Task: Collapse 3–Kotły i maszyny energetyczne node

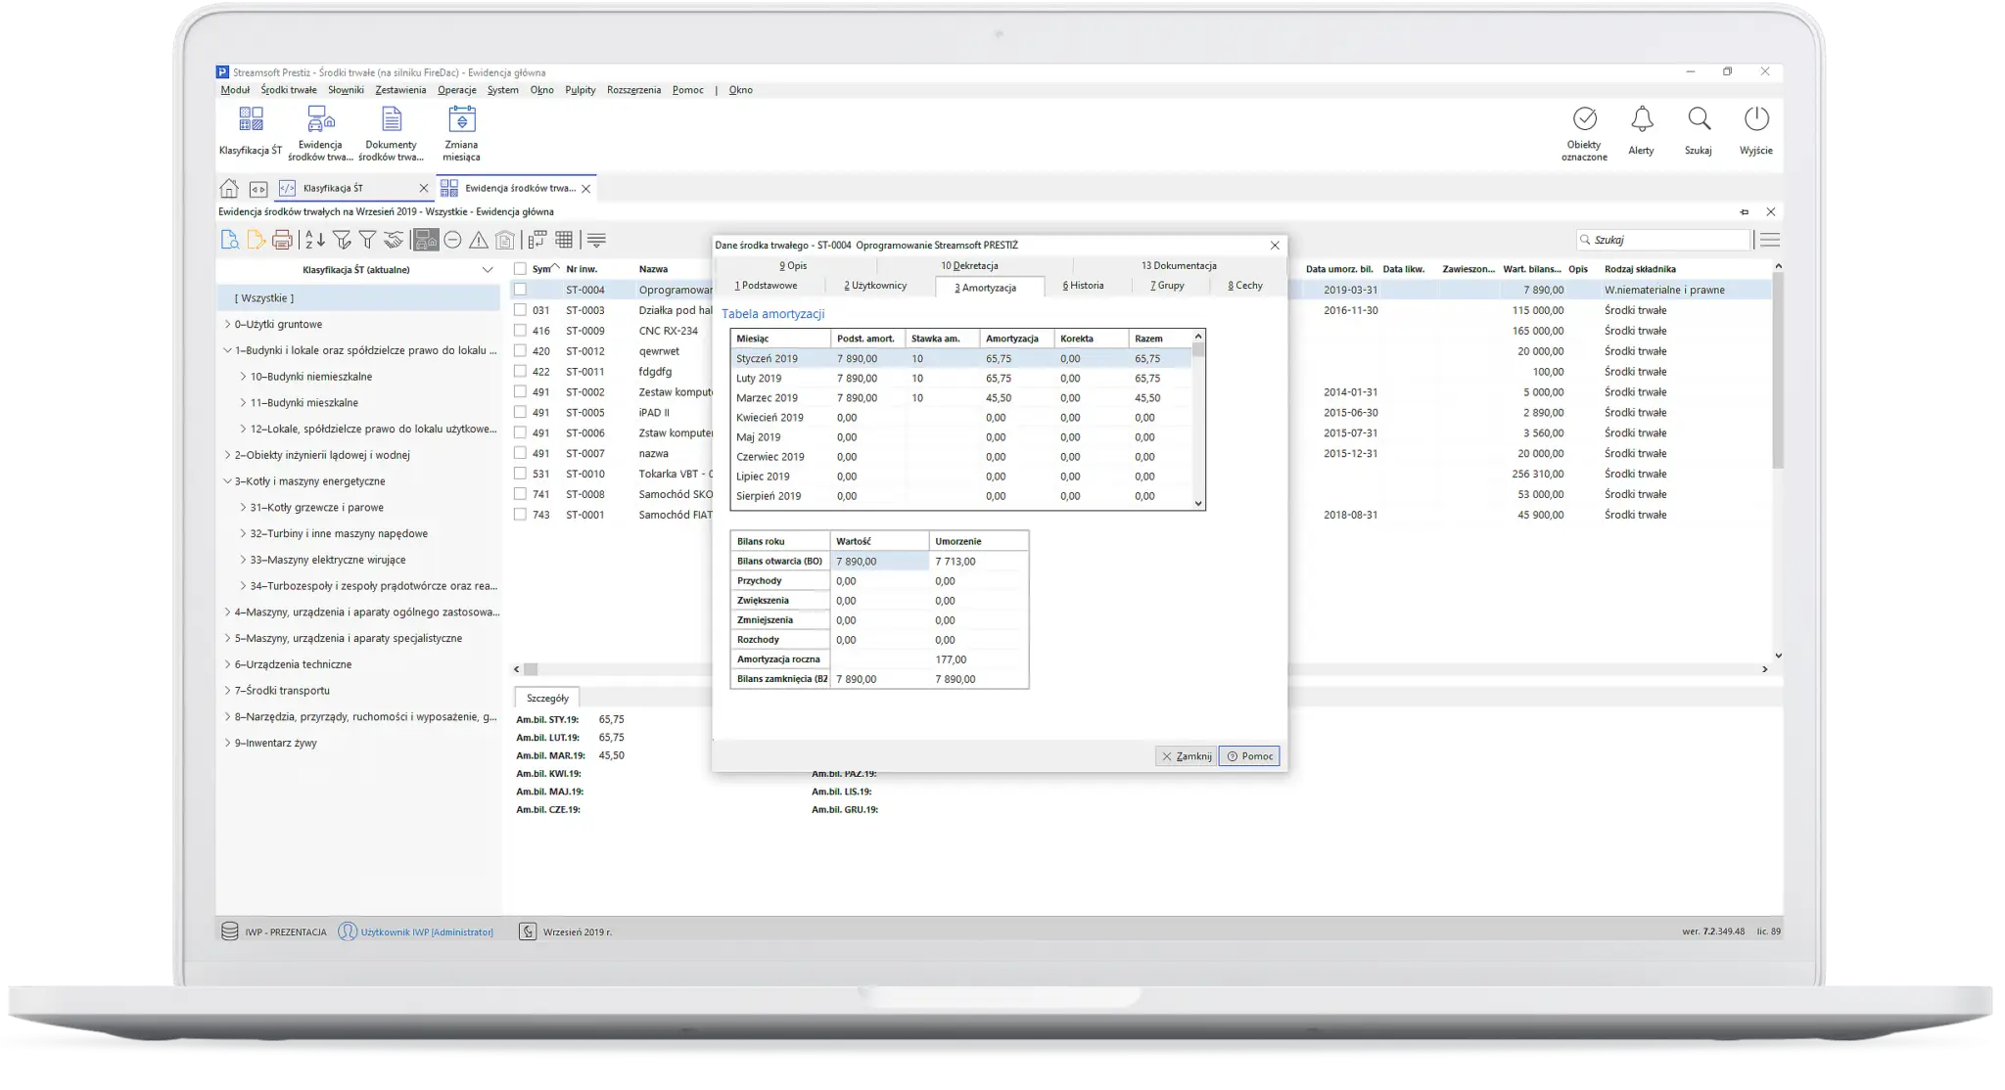Action: 227,481
